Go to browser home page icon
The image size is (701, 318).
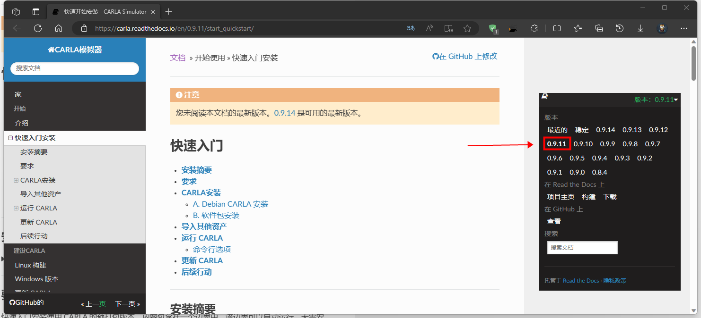click(x=59, y=28)
